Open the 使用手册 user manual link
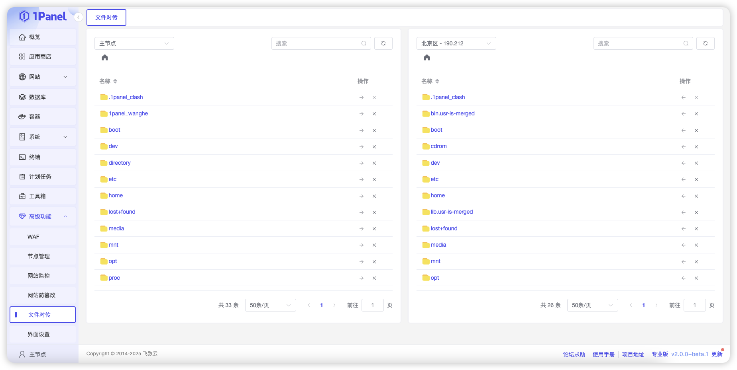The width and height of the screenshot is (737, 370). point(603,354)
